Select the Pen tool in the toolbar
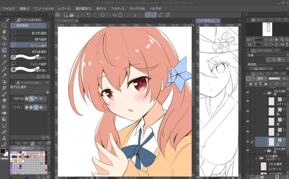This screenshot has width=289, height=179. (4, 69)
